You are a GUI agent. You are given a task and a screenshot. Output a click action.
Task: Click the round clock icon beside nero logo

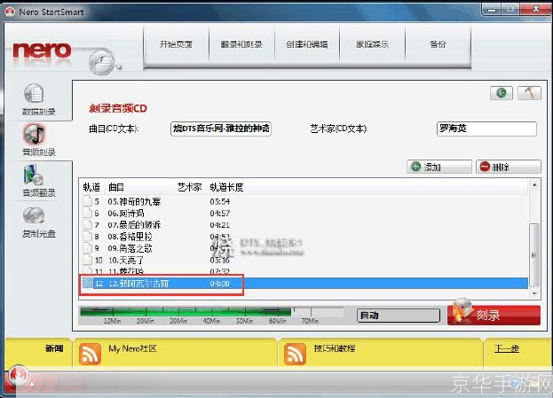(101, 62)
